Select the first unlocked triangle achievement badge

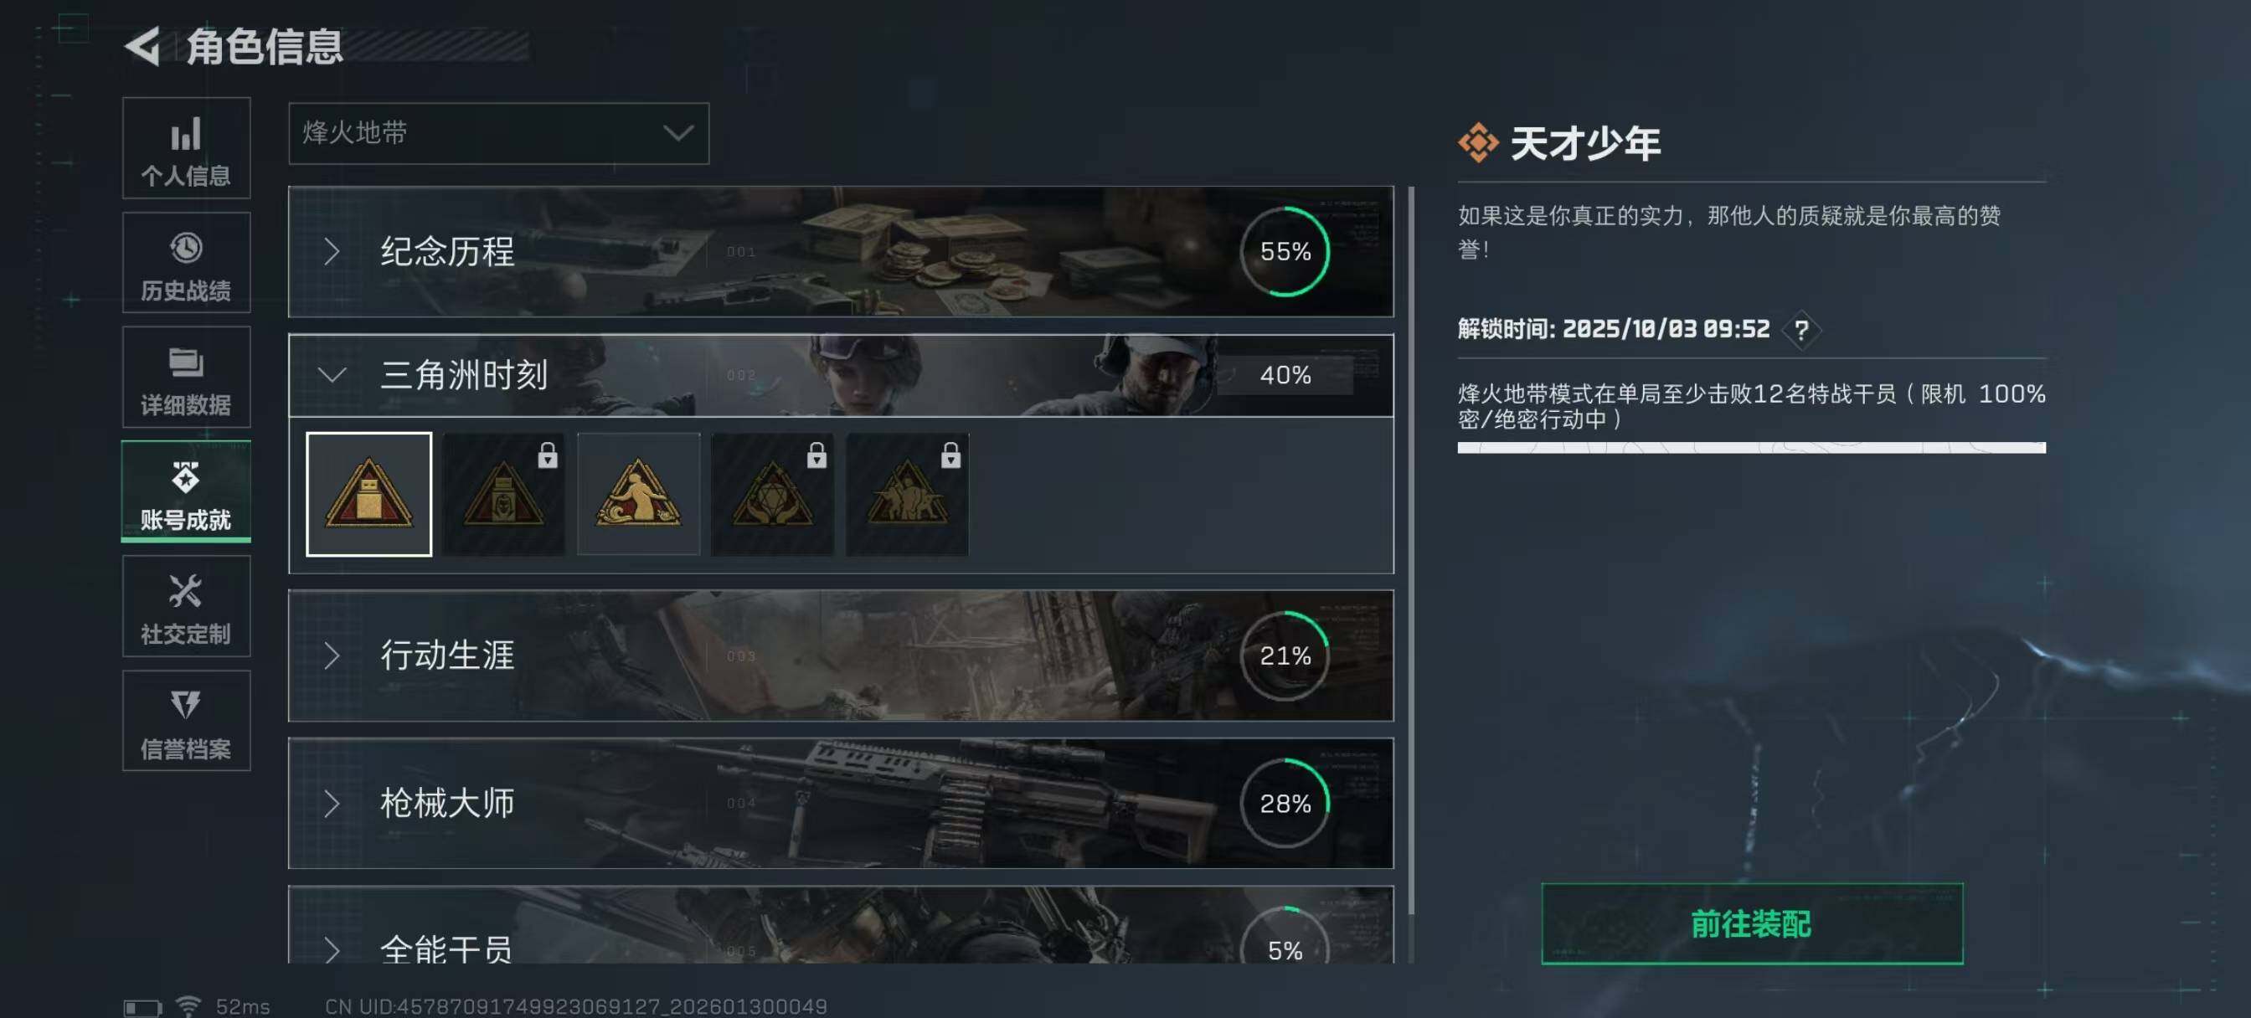[368, 494]
